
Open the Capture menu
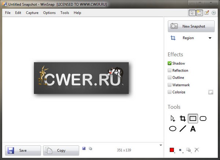coord(32,13)
